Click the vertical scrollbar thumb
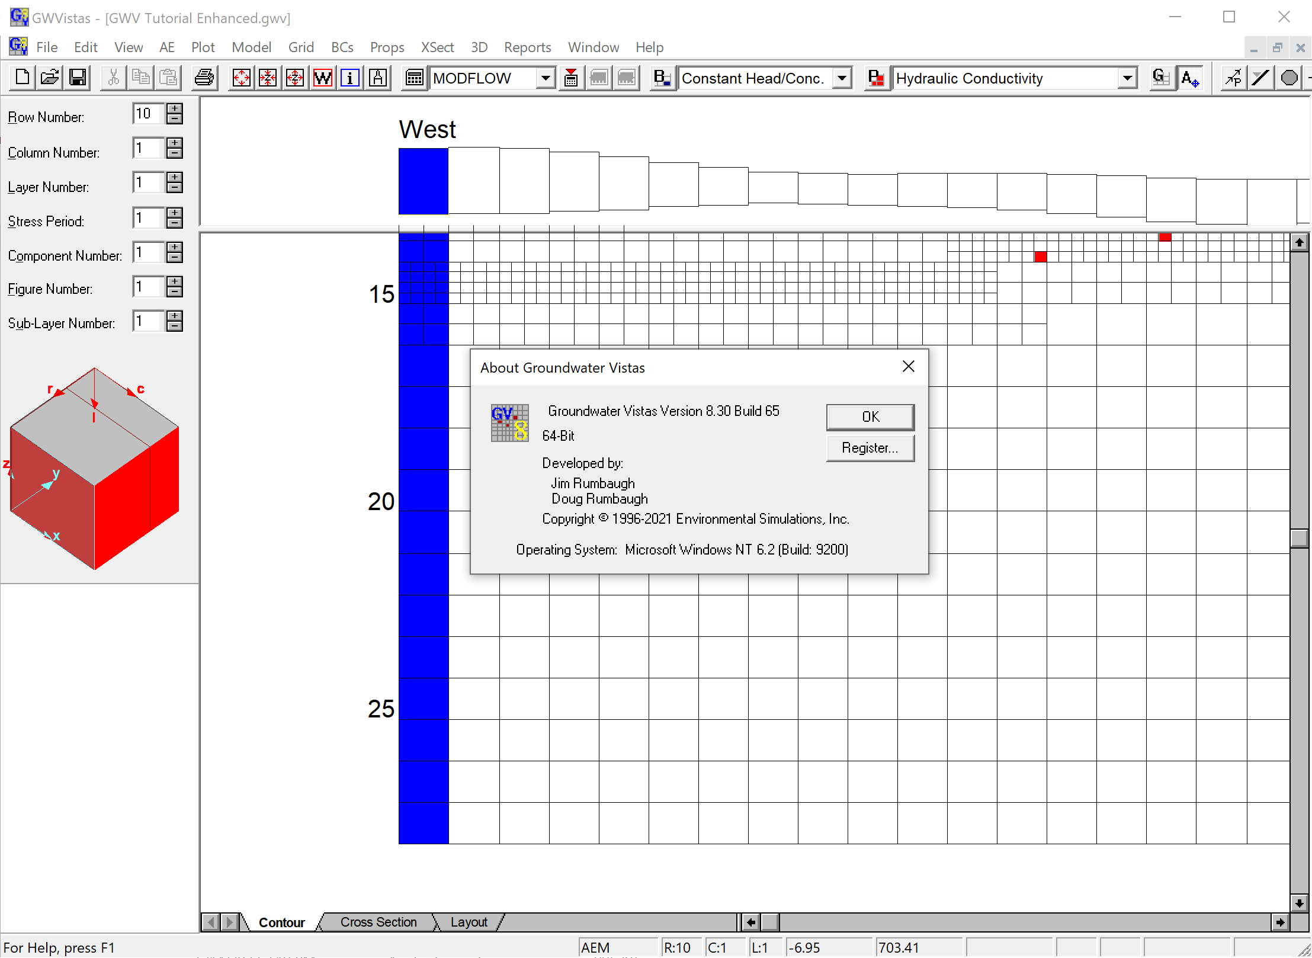The width and height of the screenshot is (1312, 958). point(1299,538)
